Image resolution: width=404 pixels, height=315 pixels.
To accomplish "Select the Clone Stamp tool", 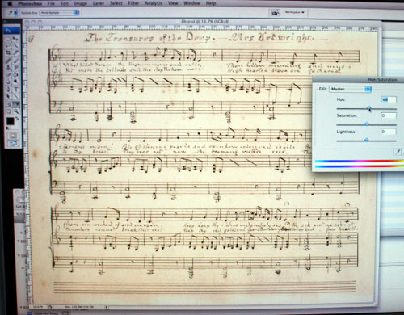I will 8,68.
